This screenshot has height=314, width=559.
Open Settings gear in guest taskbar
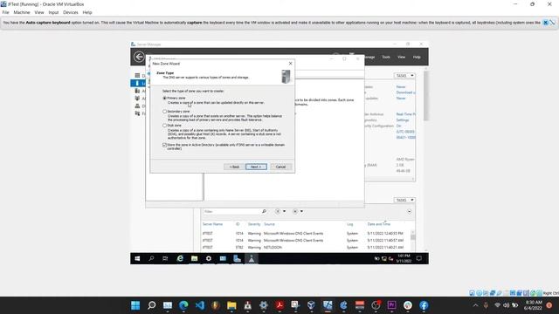(x=209, y=259)
